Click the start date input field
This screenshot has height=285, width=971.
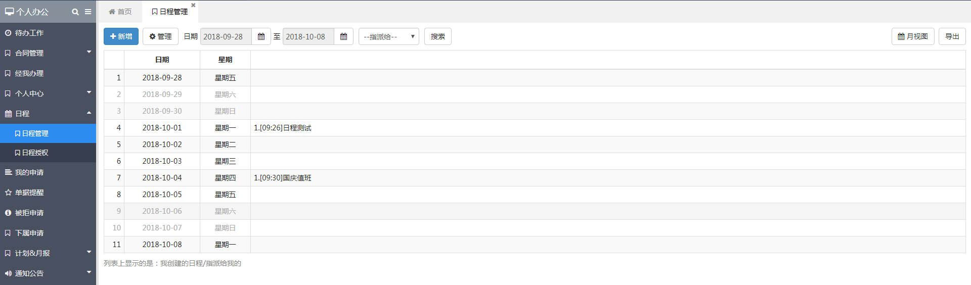226,36
